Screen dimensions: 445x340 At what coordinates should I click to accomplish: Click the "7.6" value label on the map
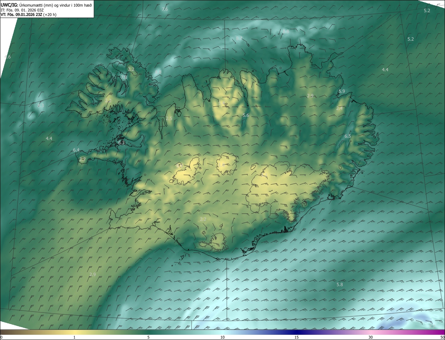[x=165, y=9]
